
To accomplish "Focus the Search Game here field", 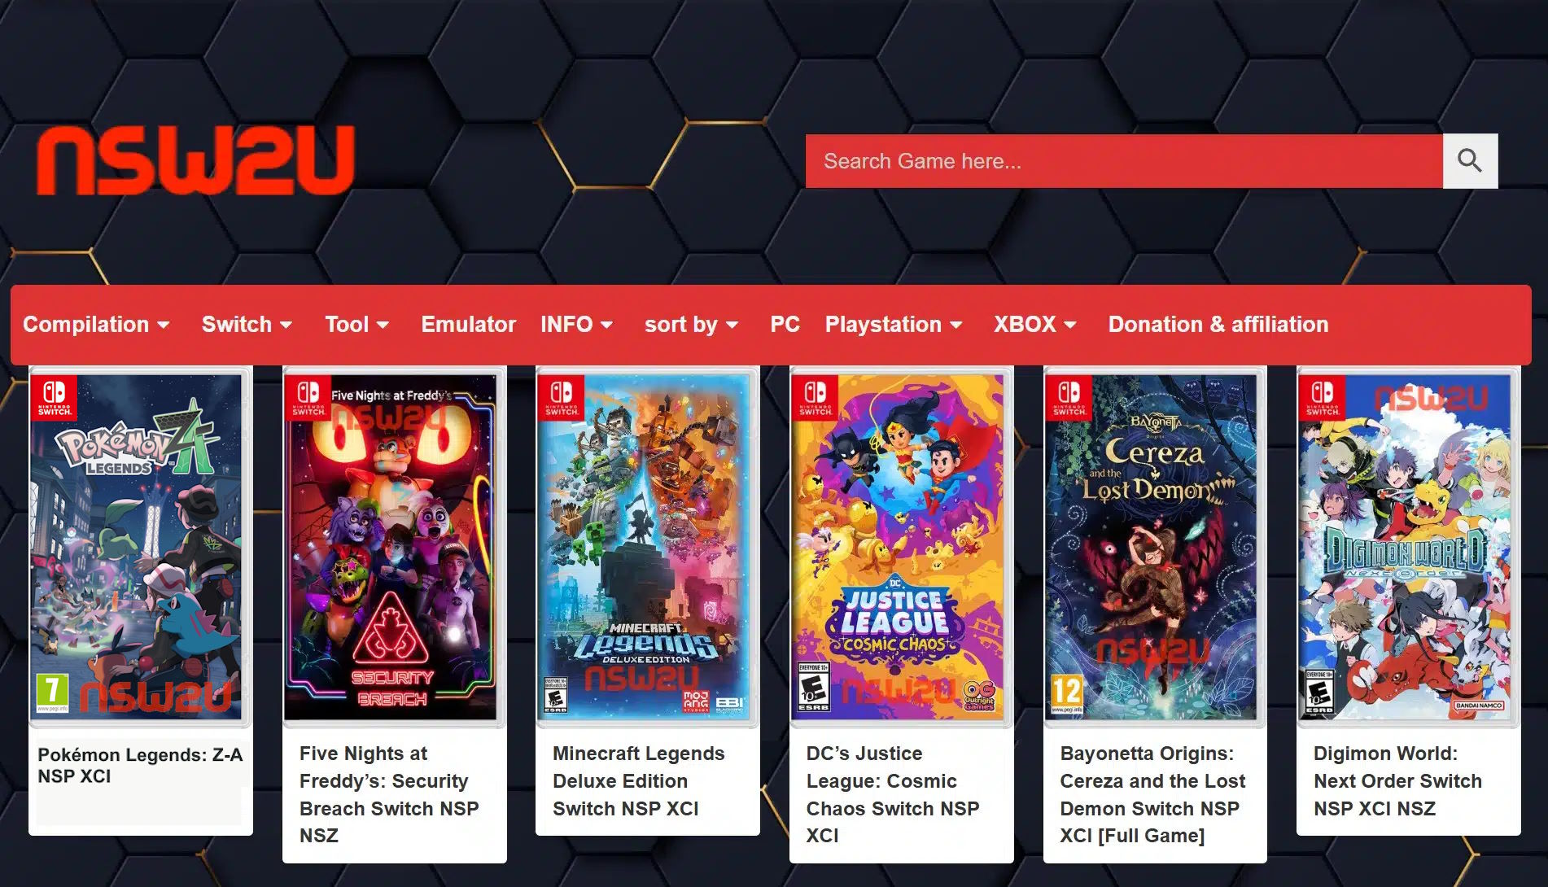I will 1124,161.
